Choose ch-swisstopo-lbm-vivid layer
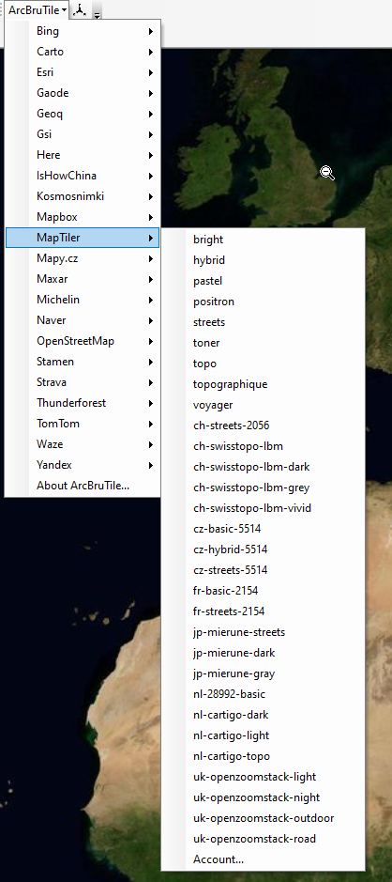392x882 pixels. [263, 508]
